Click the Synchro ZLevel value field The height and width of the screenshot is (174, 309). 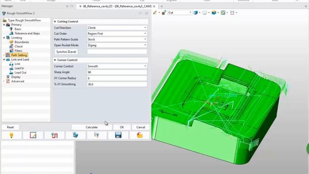117,52
